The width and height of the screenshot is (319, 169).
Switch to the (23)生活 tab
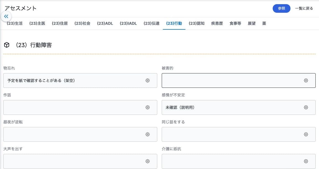[x=15, y=23]
